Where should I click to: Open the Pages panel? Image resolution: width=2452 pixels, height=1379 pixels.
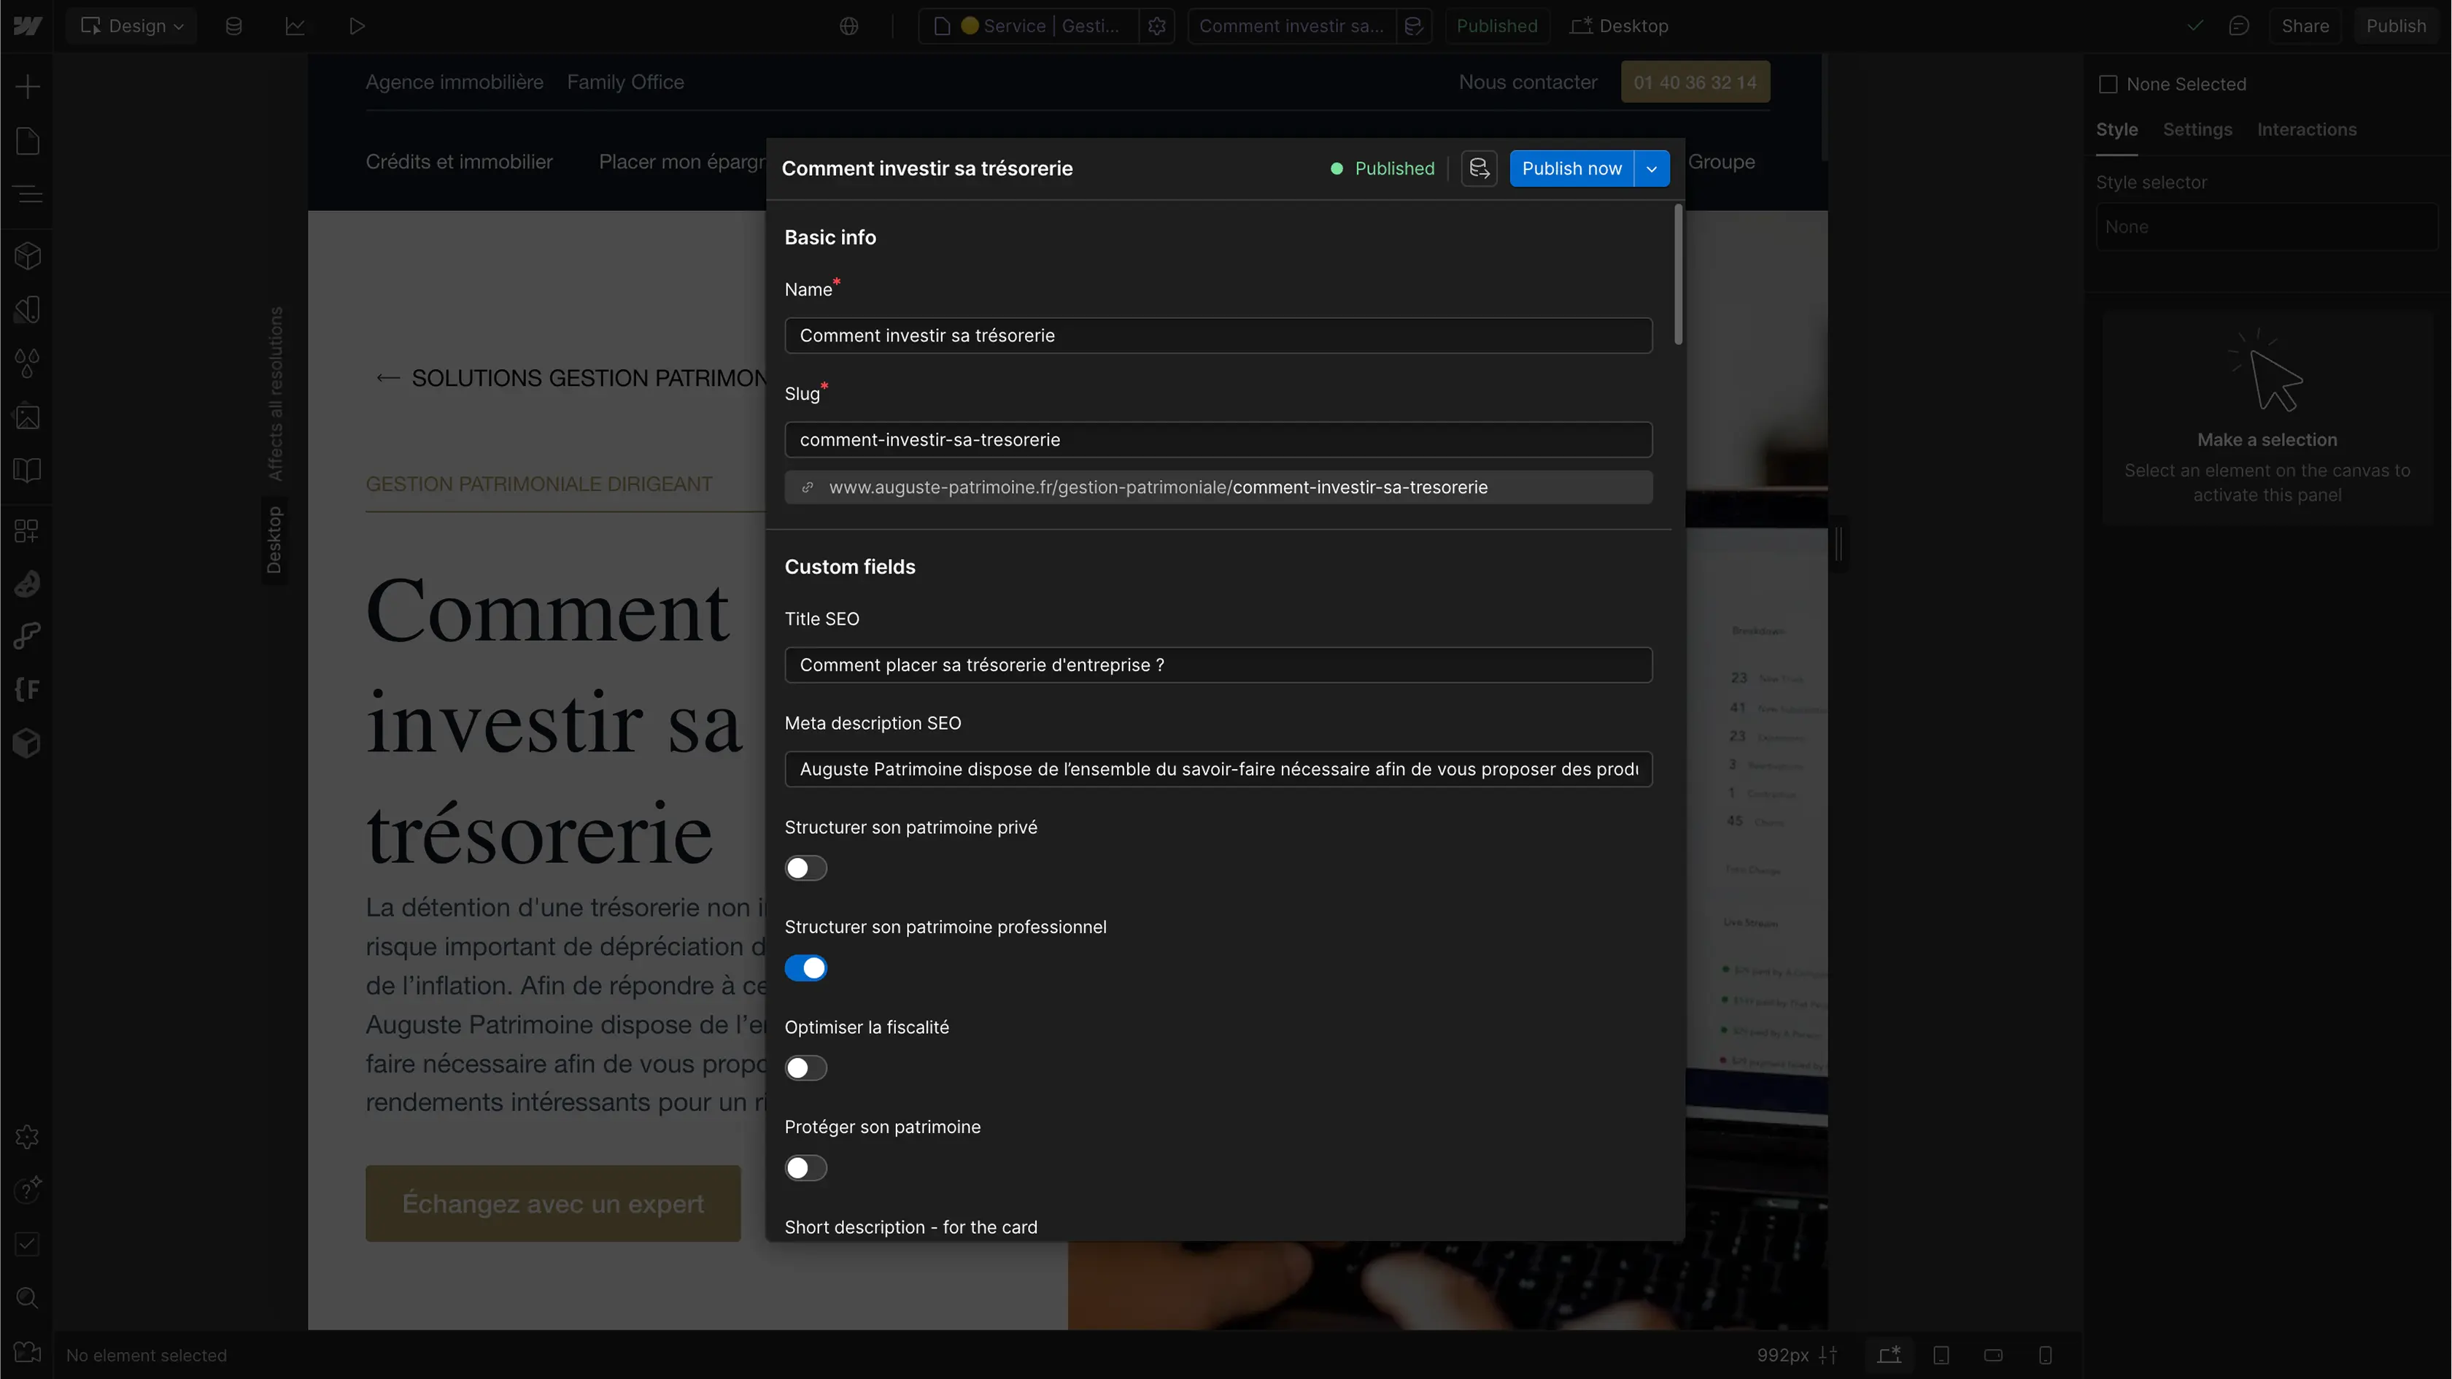27,141
